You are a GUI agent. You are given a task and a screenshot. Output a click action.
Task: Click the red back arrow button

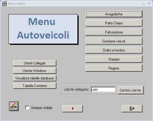73,109
